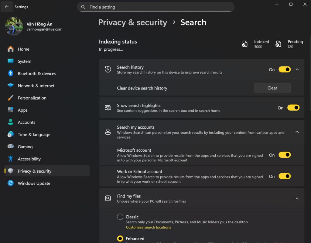The height and width of the screenshot is (243, 311).
Task: Click the Personalization paintbrush icon
Action: [x=11, y=98]
